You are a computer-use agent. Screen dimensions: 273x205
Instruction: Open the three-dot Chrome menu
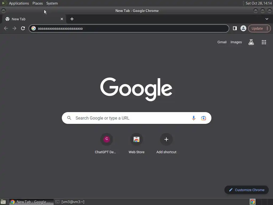(267, 28)
